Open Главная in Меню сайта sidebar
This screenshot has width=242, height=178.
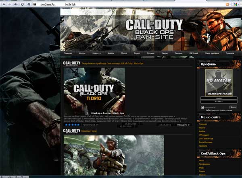click(x=203, y=124)
